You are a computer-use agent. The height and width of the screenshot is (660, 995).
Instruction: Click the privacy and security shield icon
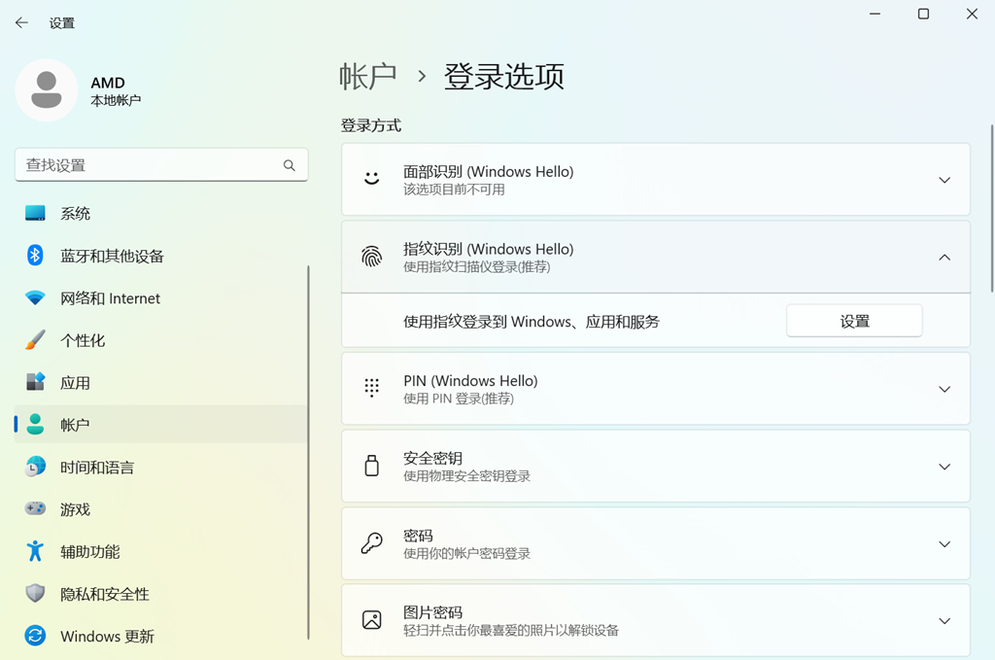tap(35, 594)
